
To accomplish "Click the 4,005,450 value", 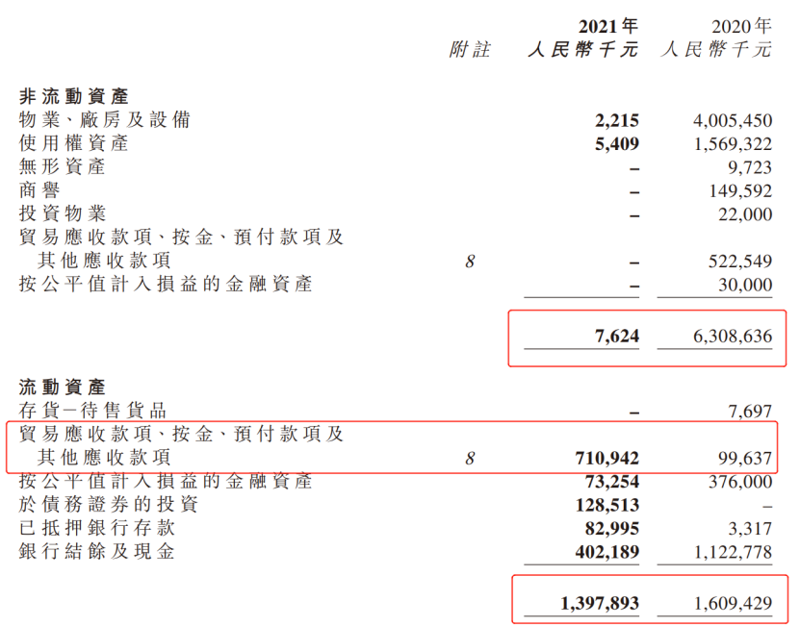I will click(732, 120).
